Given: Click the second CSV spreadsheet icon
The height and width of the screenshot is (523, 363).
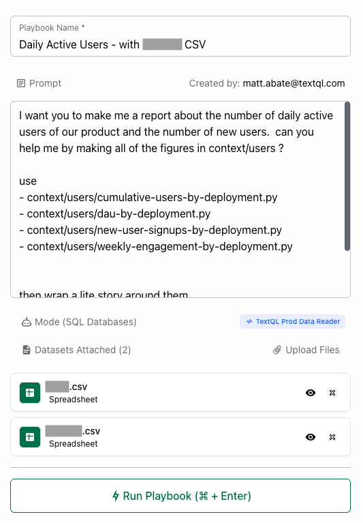Looking at the screenshot, I should tap(30, 437).
